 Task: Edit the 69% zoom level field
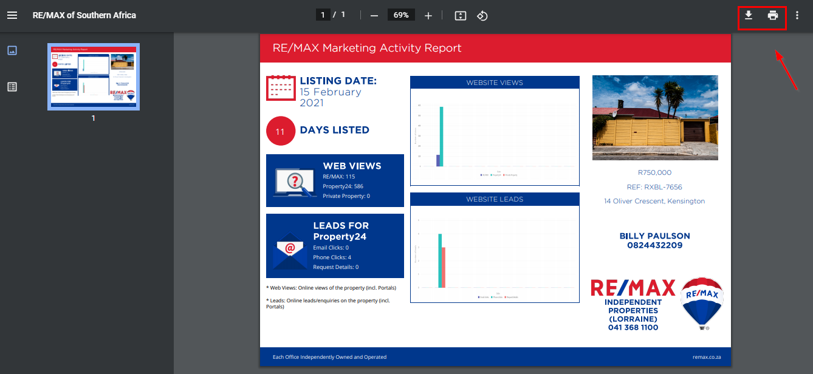coord(401,15)
